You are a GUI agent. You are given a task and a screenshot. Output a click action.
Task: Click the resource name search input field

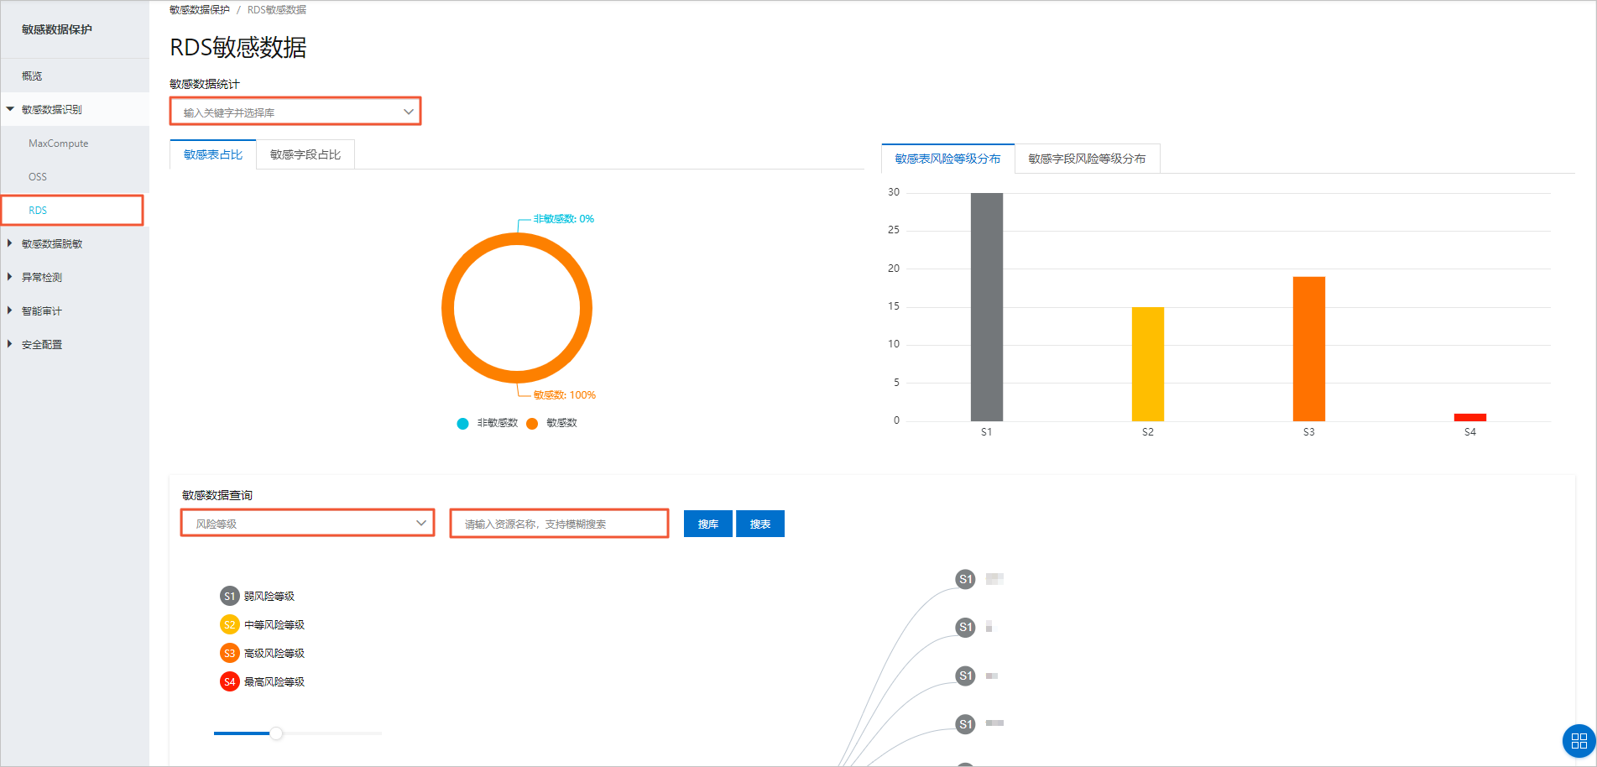[559, 524]
